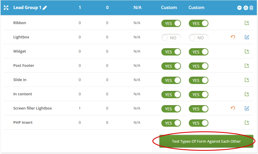Image resolution: width=258 pixels, height=154 pixels.
Task: Click the Lead Group 1 title
Action: (27, 8)
